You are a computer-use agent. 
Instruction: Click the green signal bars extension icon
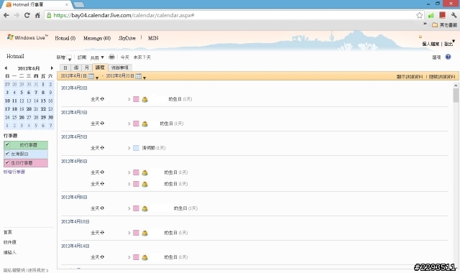click(x=431, y=15)
